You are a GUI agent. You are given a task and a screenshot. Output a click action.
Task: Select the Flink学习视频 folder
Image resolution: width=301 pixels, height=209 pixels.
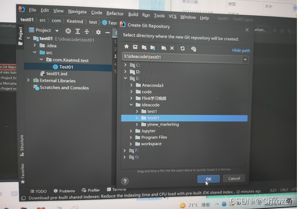tap(151, 98)
